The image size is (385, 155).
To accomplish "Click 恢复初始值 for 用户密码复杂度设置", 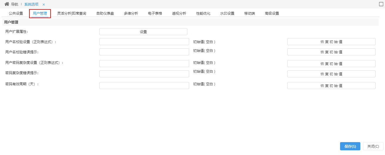I will click(x=331, y=64).
